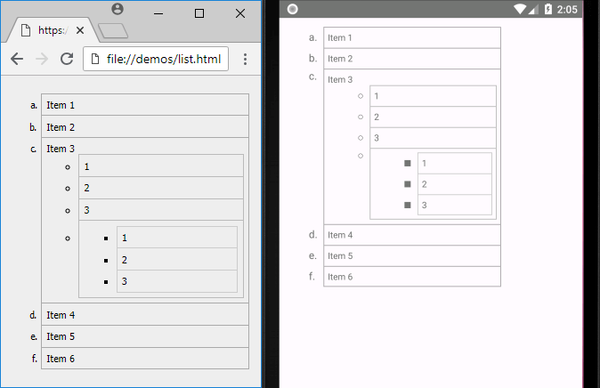
Task: Click circle-bullet item '3' in browser
Action: click(x=161, y=210)
